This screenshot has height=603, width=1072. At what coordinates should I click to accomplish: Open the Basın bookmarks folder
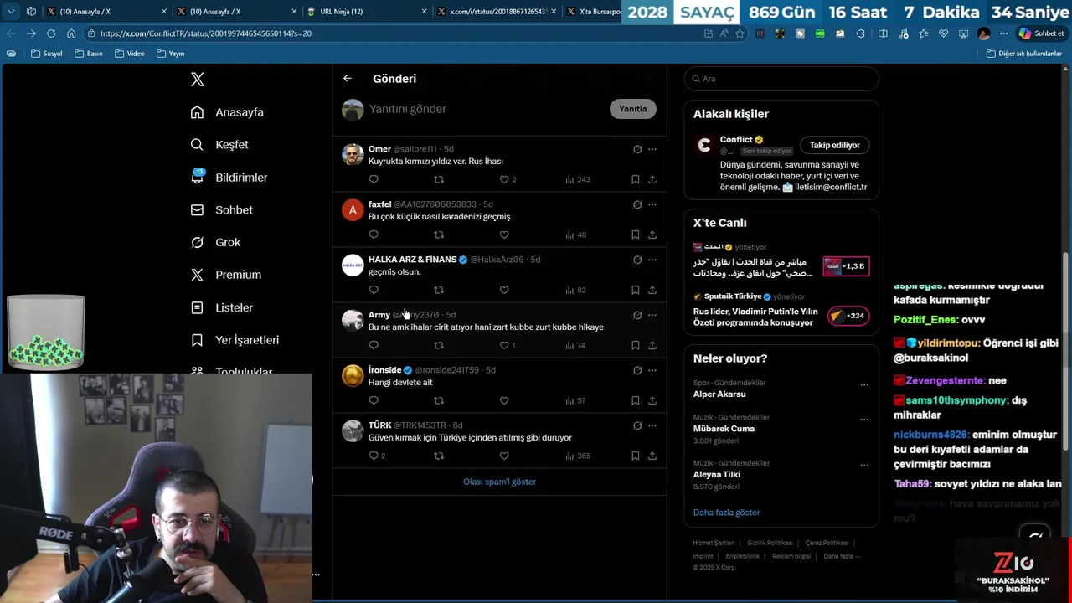pos(88,54)
